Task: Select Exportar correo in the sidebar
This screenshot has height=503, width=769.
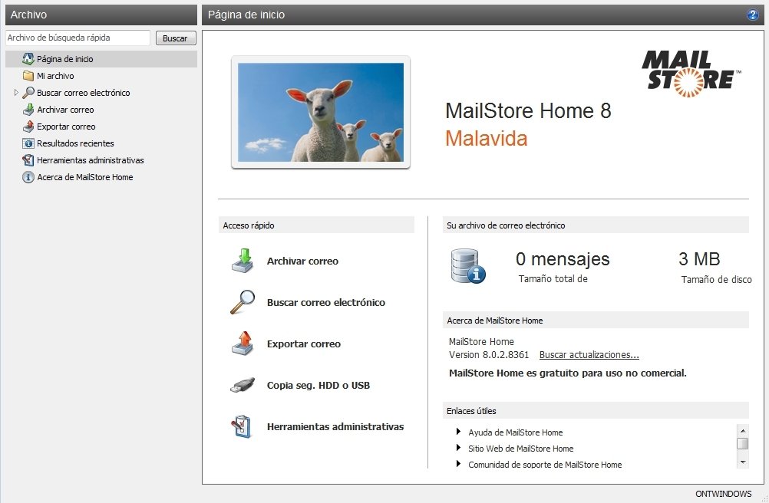Action: pyautogui.click(x=66, y=127)
